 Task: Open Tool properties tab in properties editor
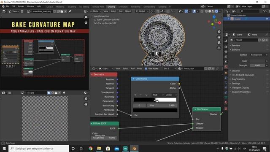(226, 41)
